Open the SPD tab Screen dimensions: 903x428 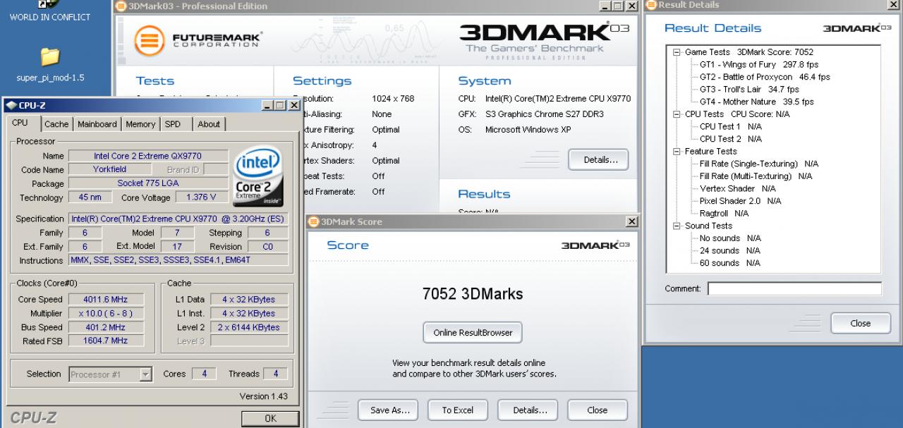coord(172,124)
